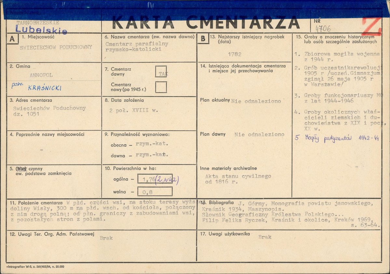Click handwritten 'pow. KRAŚNICKI'
Screen dimensions: 390x274
click(36, 86)
